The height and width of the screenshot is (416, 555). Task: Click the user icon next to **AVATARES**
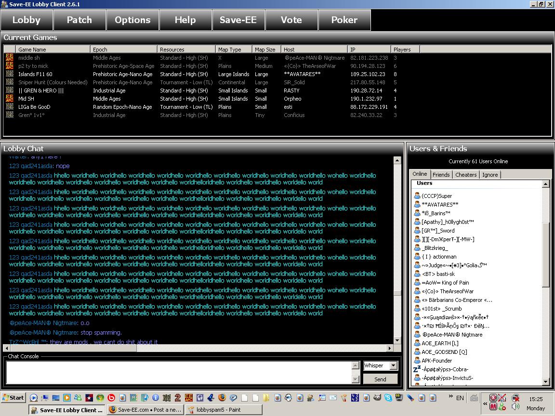(x=417, y=204)
